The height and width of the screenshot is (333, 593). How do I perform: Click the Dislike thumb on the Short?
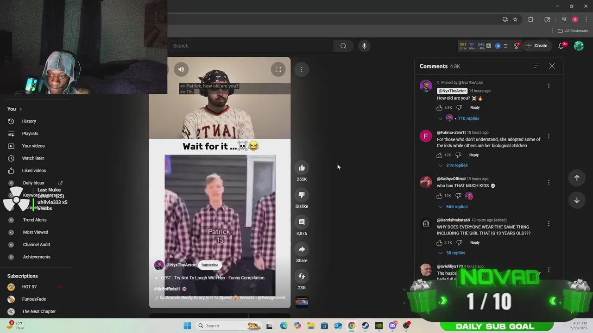[302, 195]
